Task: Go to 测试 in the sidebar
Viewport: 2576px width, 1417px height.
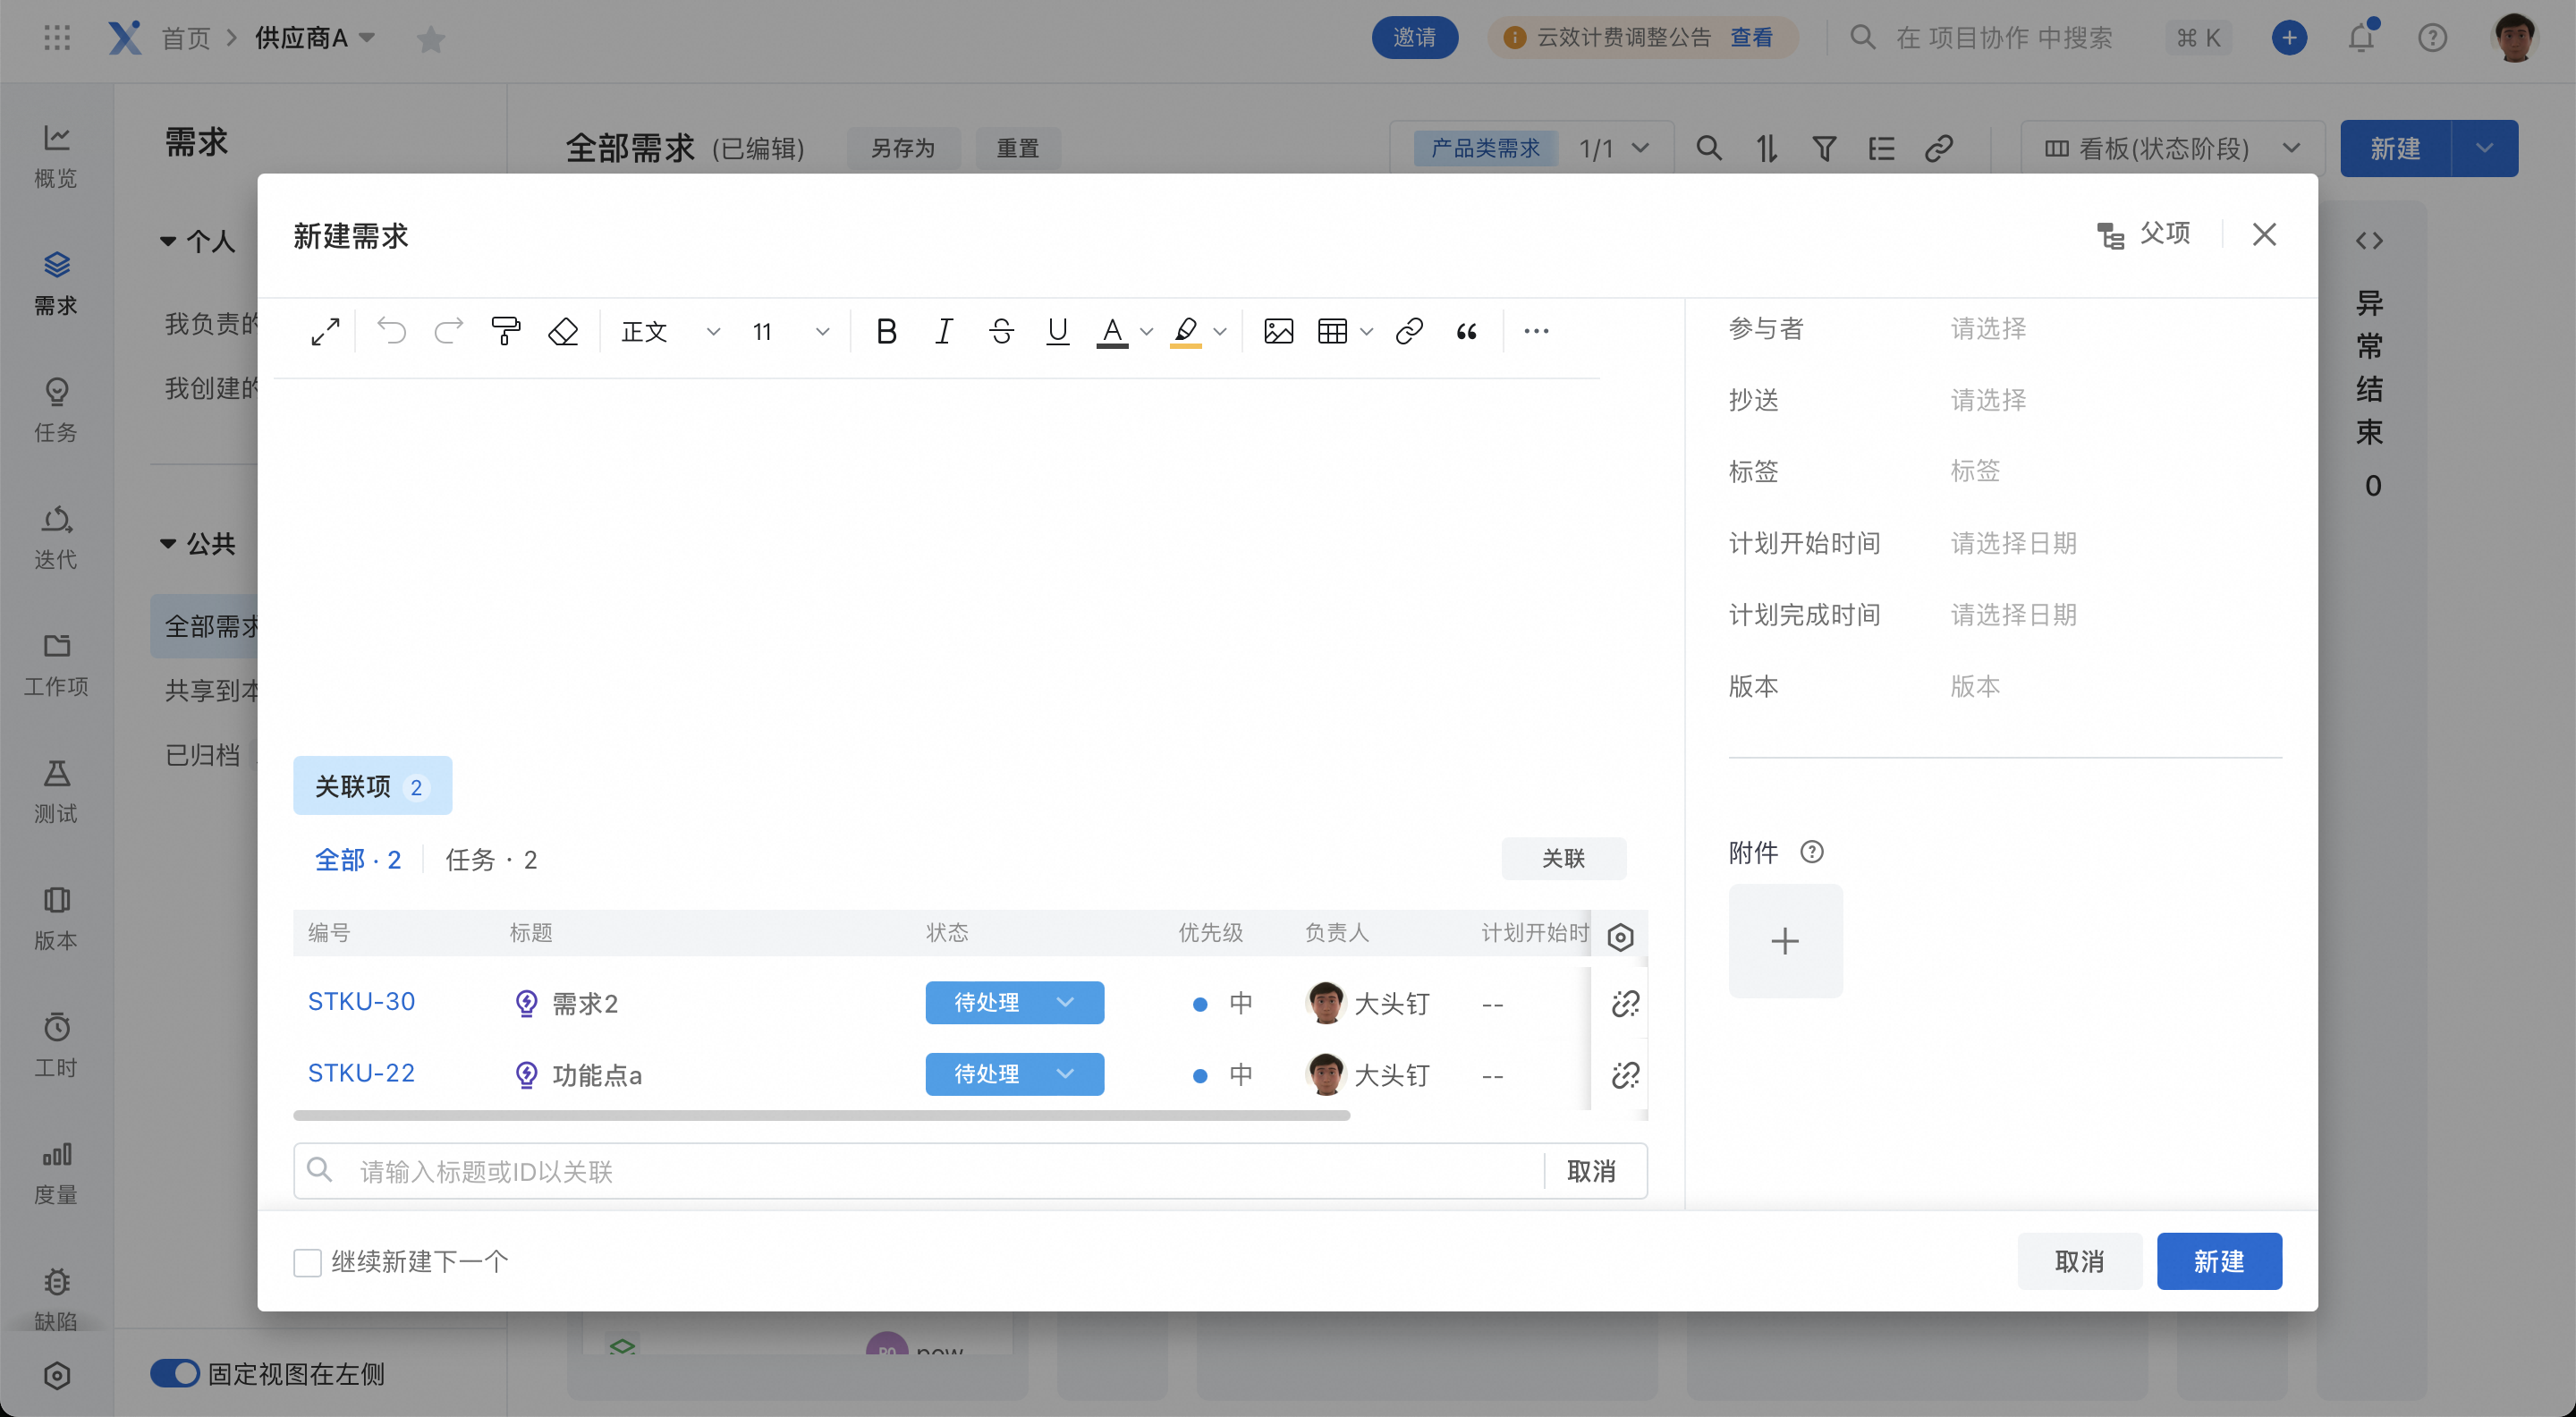Action: click(x=56, y=790)
